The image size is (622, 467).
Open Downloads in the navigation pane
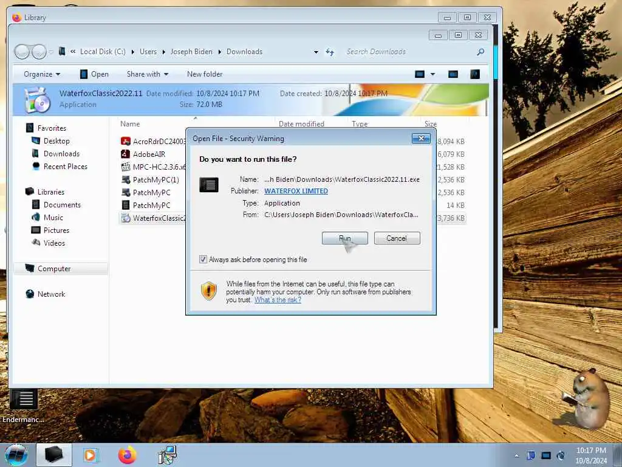(61, 154)
